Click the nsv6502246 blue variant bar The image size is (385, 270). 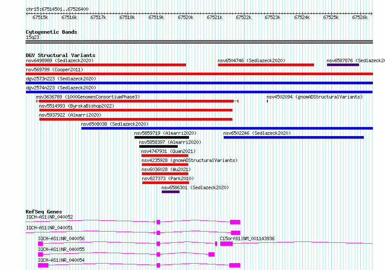[x=294, y=137]
